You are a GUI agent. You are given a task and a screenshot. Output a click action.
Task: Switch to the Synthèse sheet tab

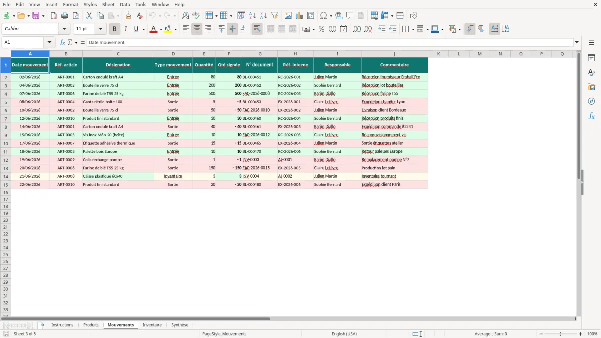coord(180,325)
